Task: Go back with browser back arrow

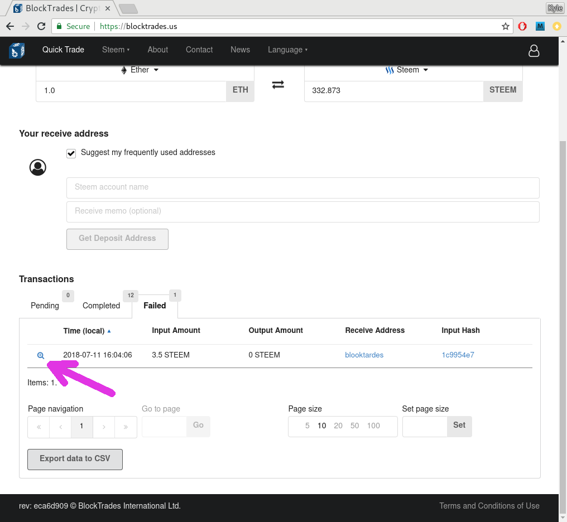Action: pyautogui.click(x=10, y=26)
